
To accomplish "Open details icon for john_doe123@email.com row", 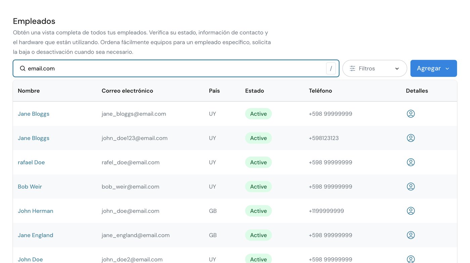I will [x=411, y=138].
